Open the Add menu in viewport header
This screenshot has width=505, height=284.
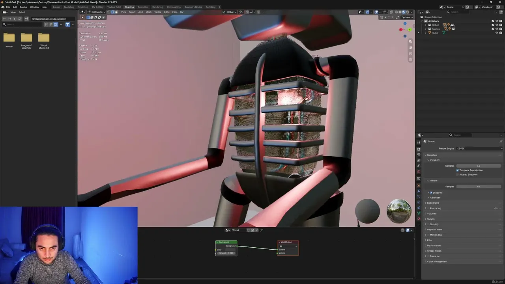140,12
